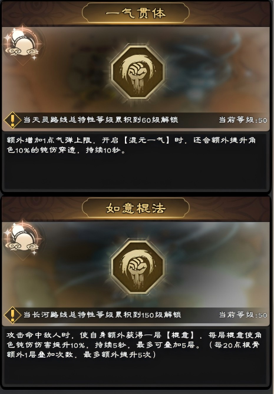Open the 一气贯体 title banner
The height and width of the screenshot is (394, 274).
coord(136,13)
